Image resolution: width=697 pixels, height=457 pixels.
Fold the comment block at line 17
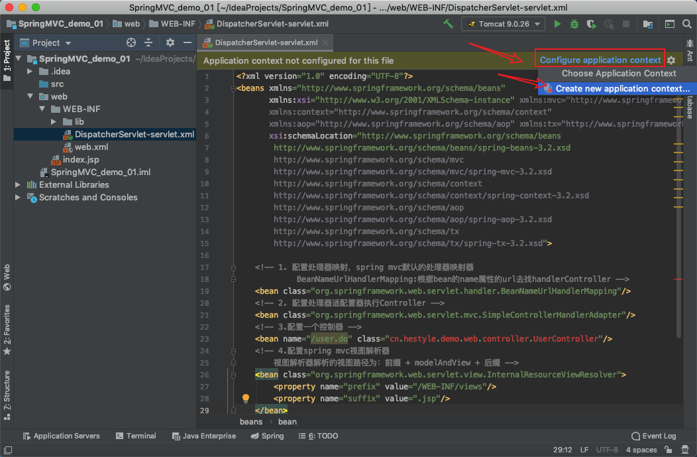point(233,267)
